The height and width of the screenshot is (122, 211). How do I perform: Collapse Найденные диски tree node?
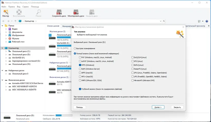click(2, 70)
